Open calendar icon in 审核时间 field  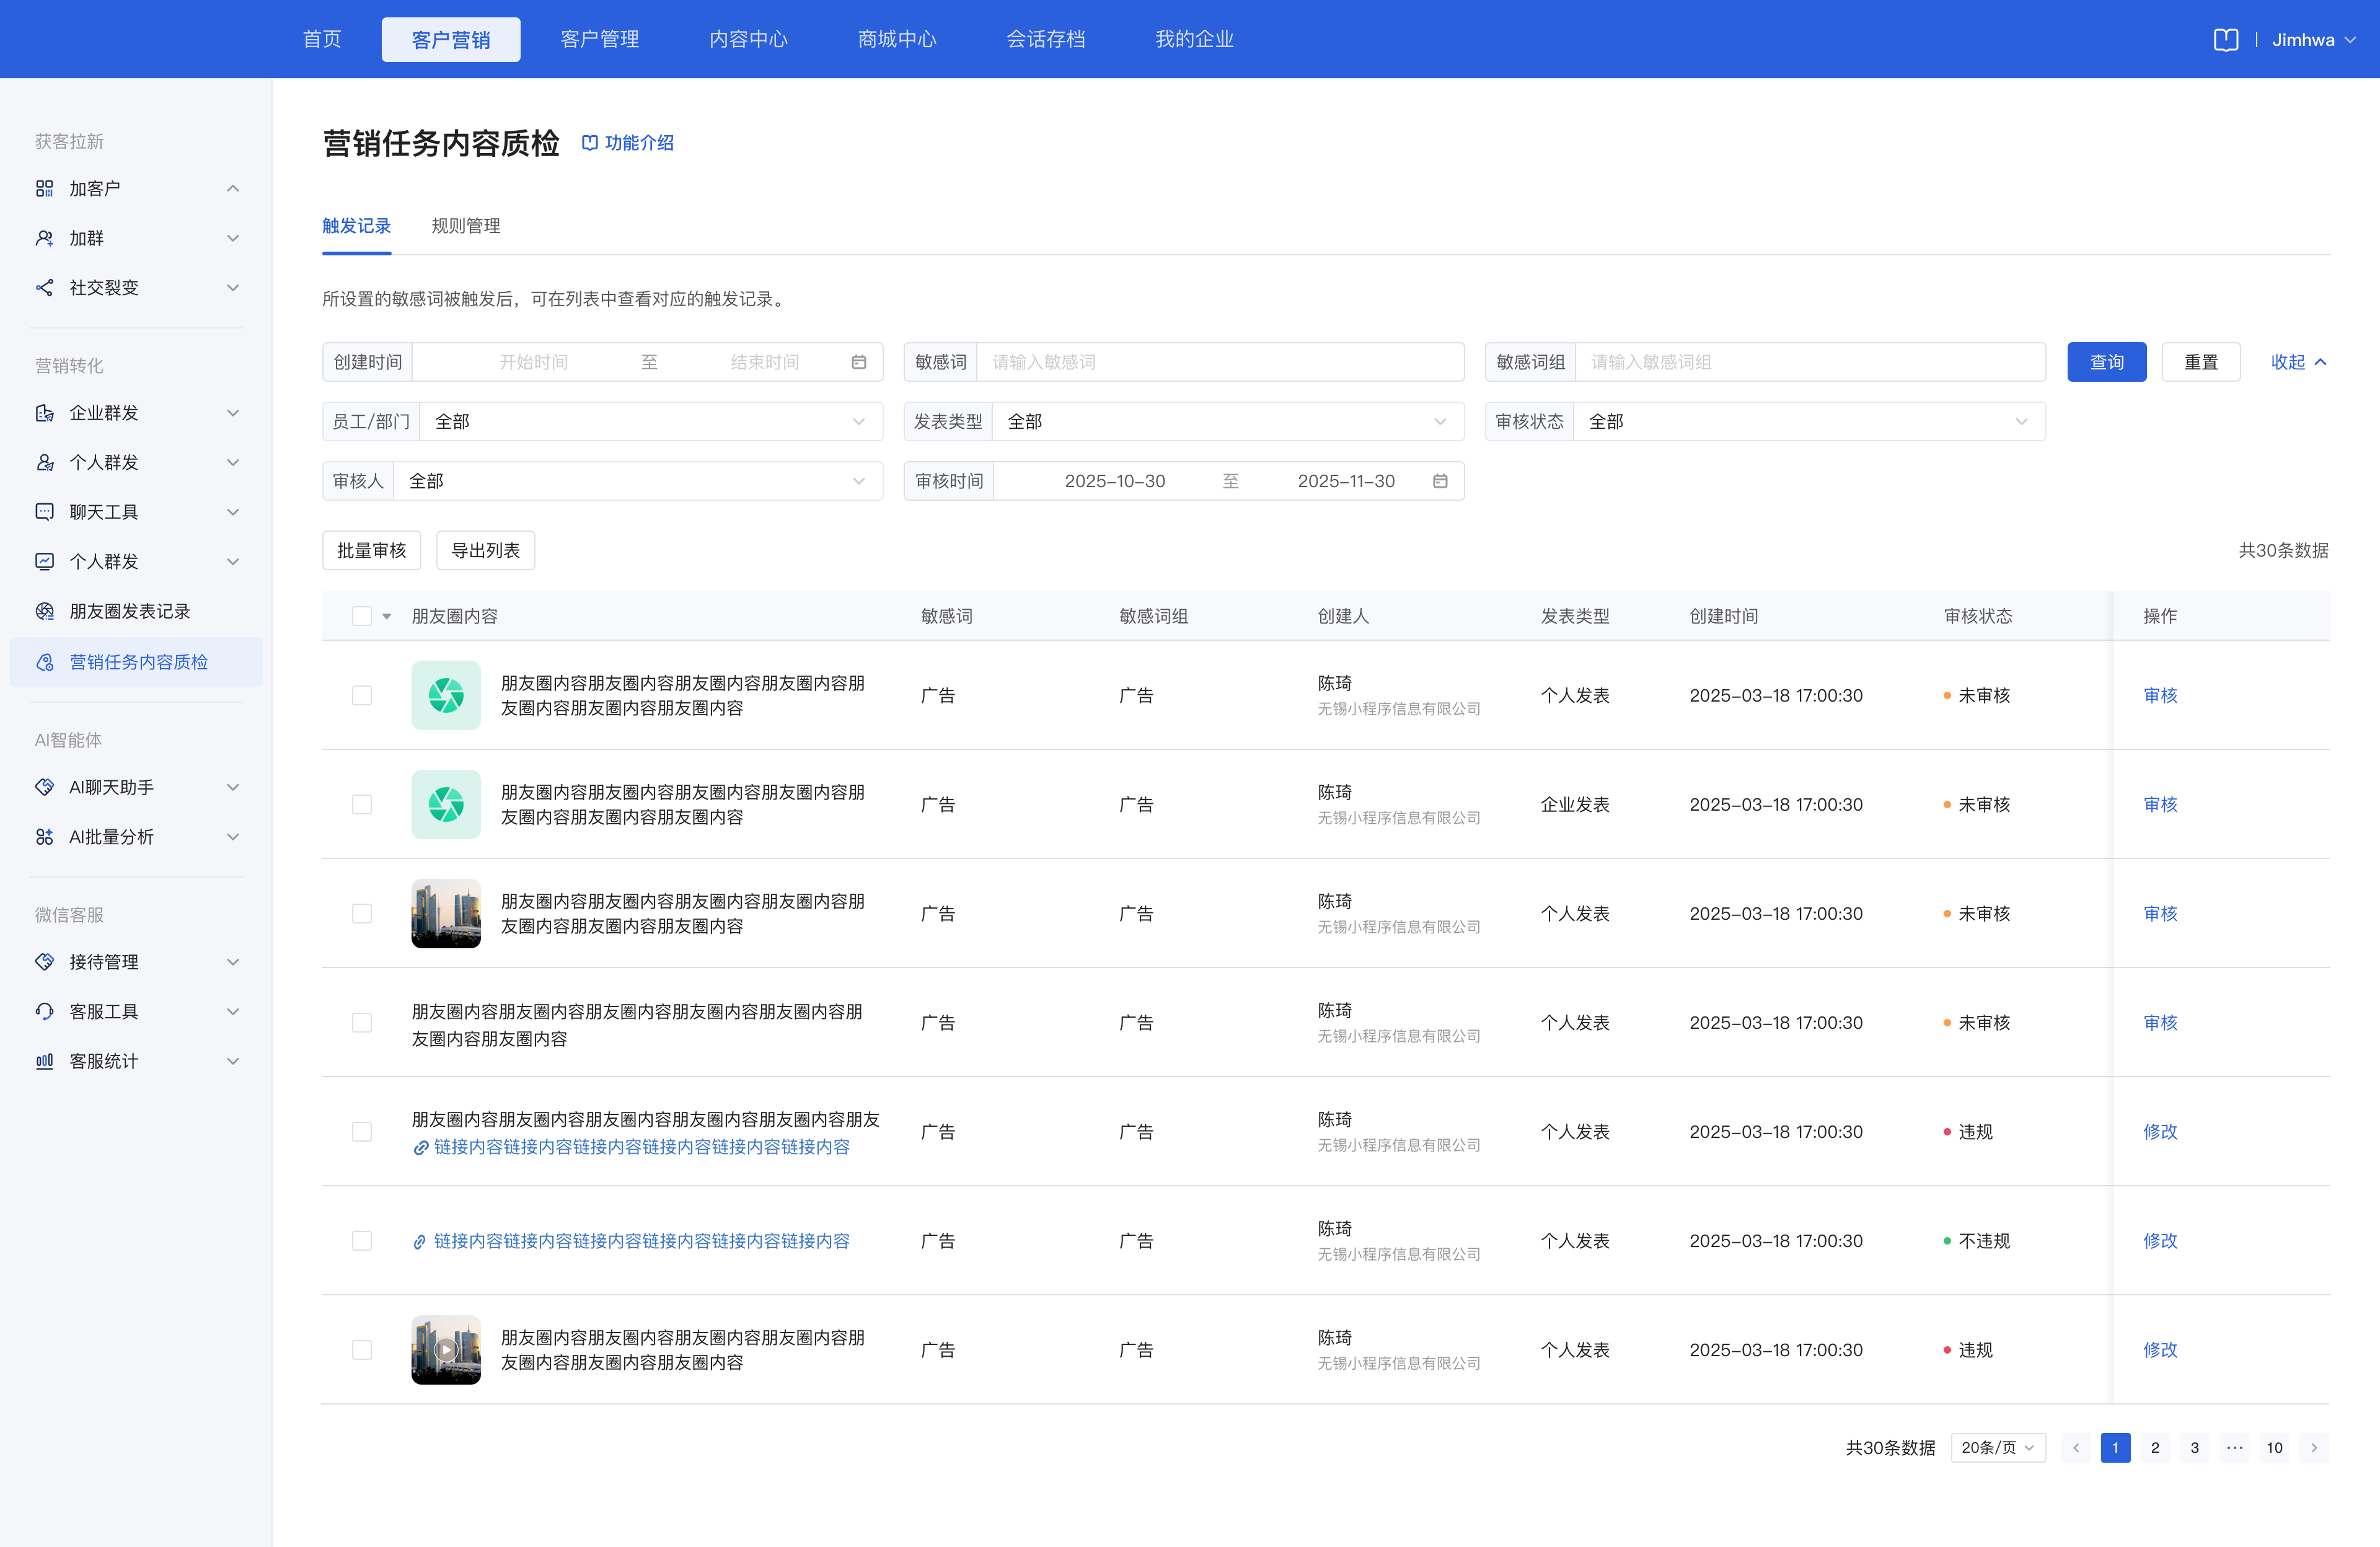pyautogui.click(x=1440, y=481)
